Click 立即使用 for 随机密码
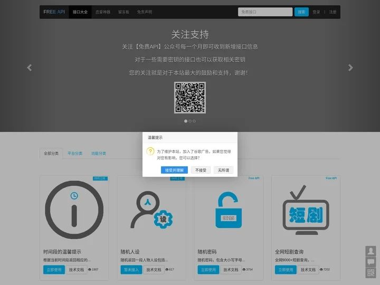 point(208,270)
